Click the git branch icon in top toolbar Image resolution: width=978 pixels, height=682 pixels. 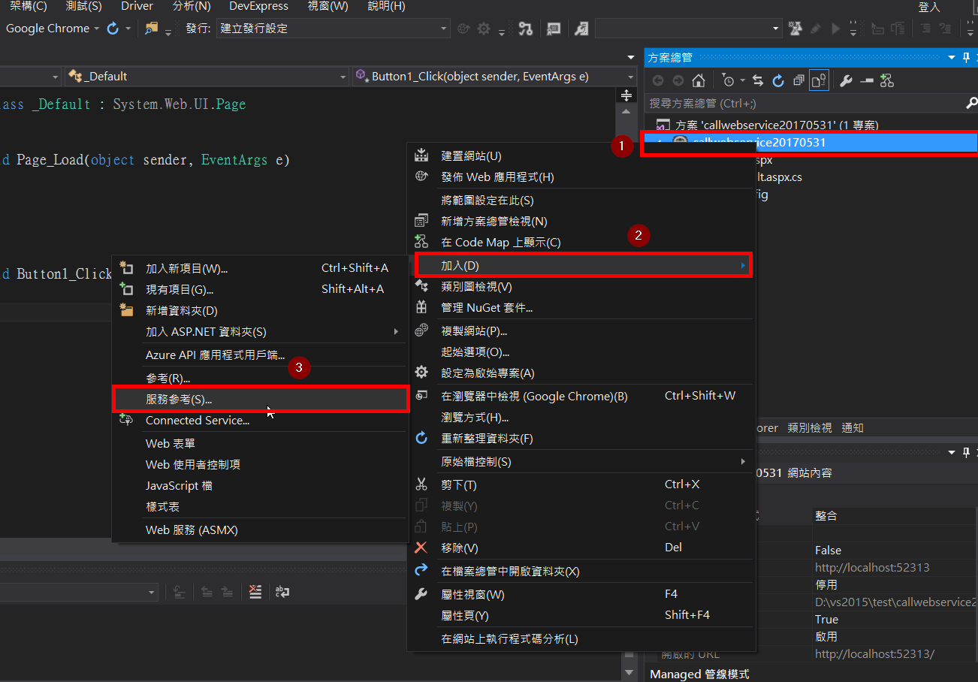(x=525, y=29)
